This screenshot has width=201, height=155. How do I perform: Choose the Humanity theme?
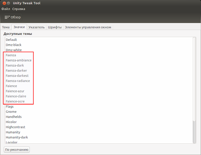99,132
